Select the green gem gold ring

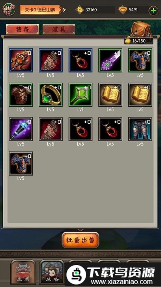click(x=51, y=95)
